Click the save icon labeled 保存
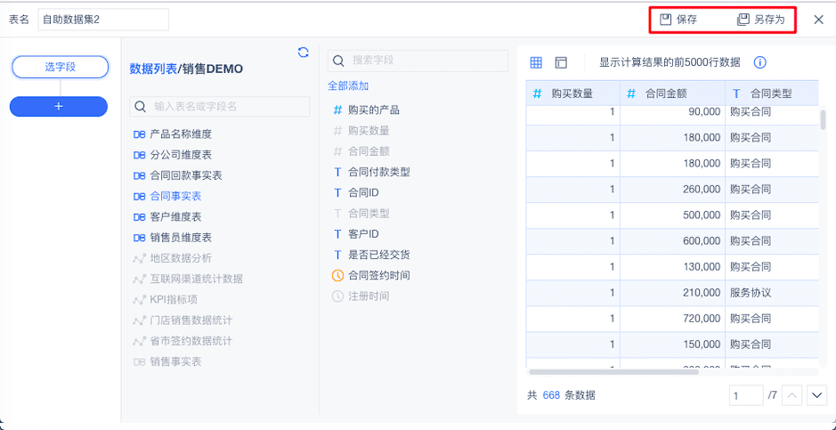Screen dimensions: 836x430 [x=678, y=20]
